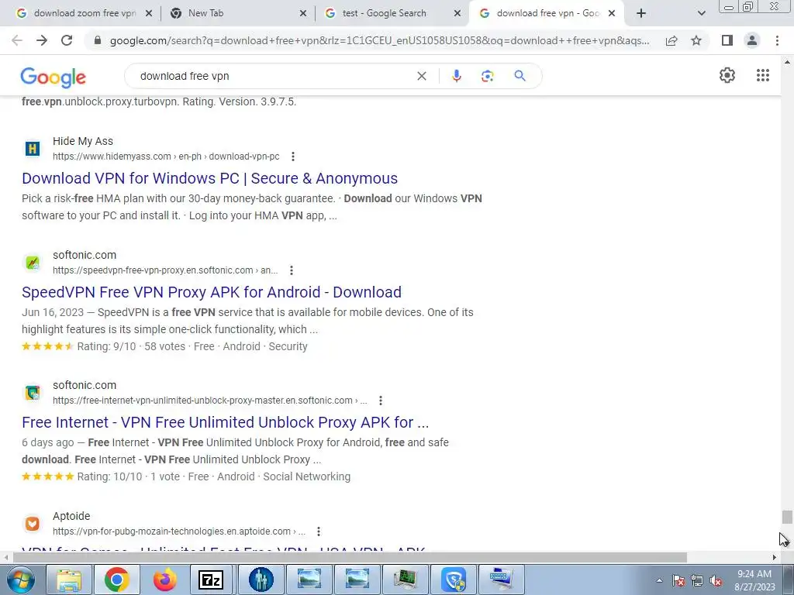Open Firefox from taskbar
Image resolution: width=794 pixels, height=595 pixels.
(x=164, y=580)
